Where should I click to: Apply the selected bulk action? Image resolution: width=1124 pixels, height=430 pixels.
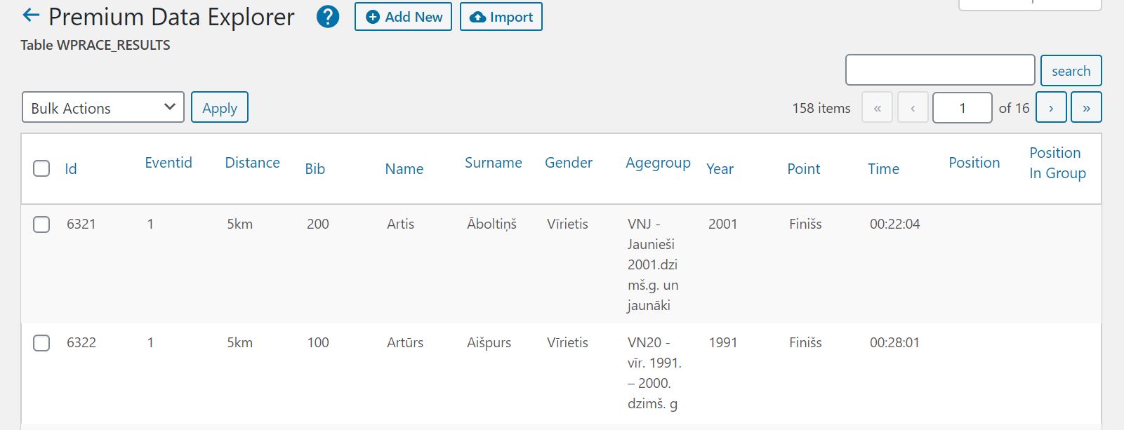[x=220, y=107]
